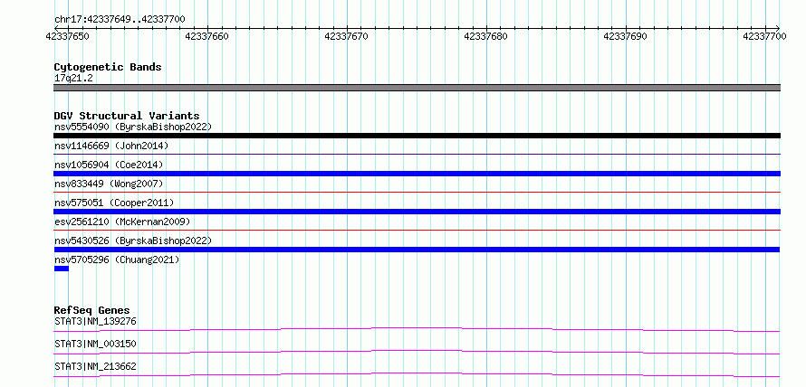This screenshot has height=387, width=806.
Task: Open the DGV Structural Variants track title
Action: pyautogui.click(x=127, y=116)
